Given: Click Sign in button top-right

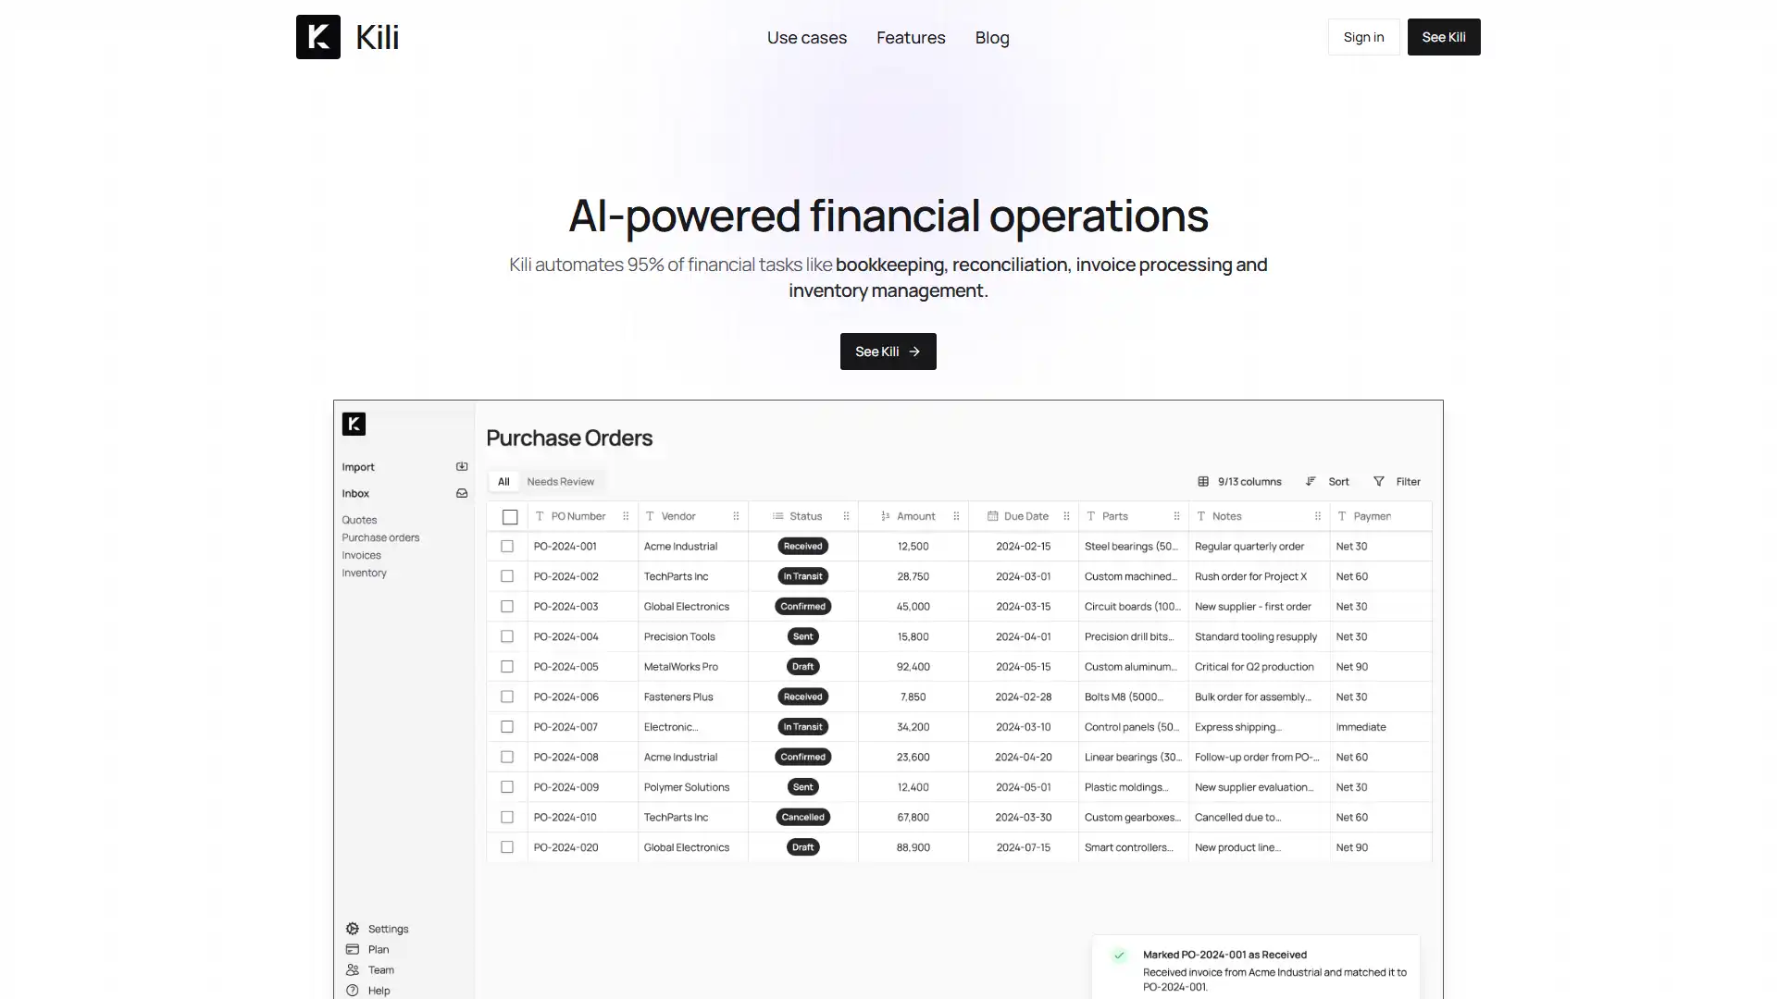Looking at the screenshot, I should tap(1363, 37).
